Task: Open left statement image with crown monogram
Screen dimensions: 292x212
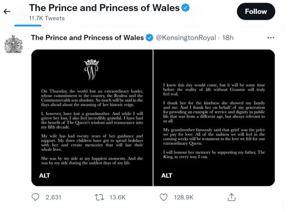Action: pyautogui.click(x=92, y=118)
